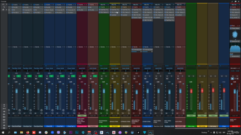The width and height of the screenshot is (241, 135).
Task: Click Auto: Off button on Choir SUM channel
Action: 147,116
